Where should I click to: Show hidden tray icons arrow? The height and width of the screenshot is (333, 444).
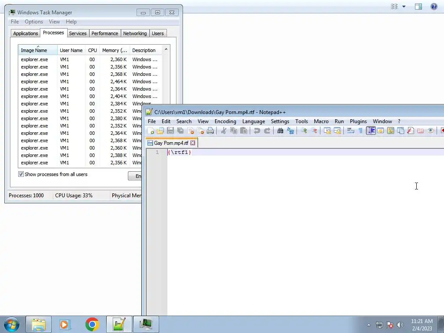click(369, 325)
